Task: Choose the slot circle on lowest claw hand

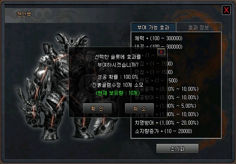Action: point(34,121)
